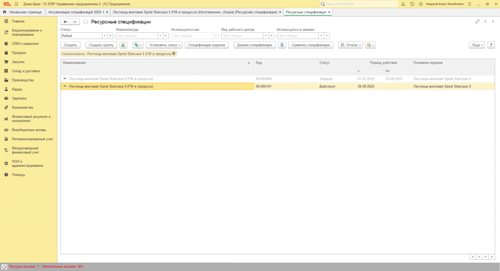The height and width of the screenshot is (271, 500).
Task: Open CRM и маркетинг section
Action: point(25,44)
